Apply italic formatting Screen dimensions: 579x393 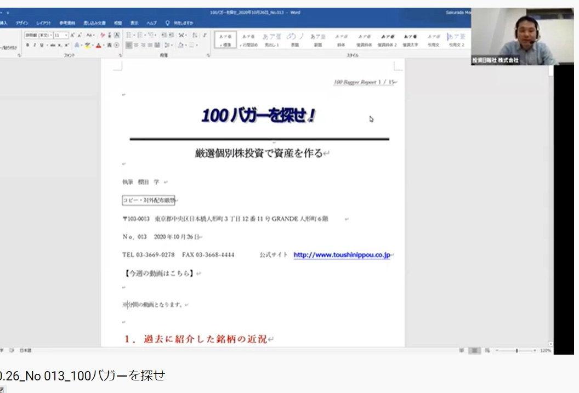(35, 45)
